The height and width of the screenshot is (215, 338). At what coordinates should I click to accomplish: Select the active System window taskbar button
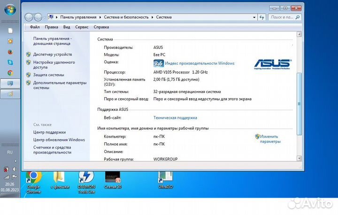point(10,84)
